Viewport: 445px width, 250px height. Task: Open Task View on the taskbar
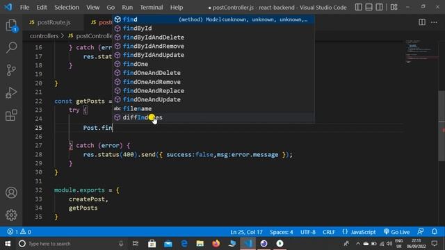pyautogui.click(x=136, y=244)
